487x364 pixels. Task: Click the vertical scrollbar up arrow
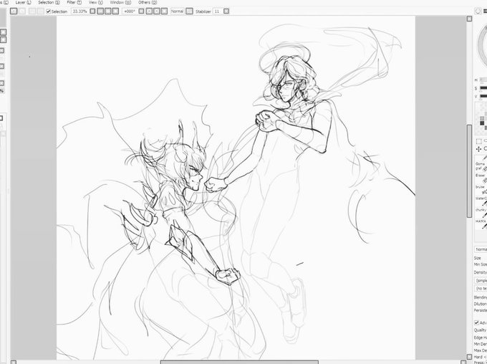pos(469,19)
